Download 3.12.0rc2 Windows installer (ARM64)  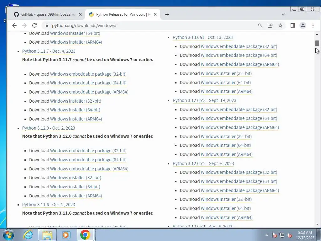[227, 217]
